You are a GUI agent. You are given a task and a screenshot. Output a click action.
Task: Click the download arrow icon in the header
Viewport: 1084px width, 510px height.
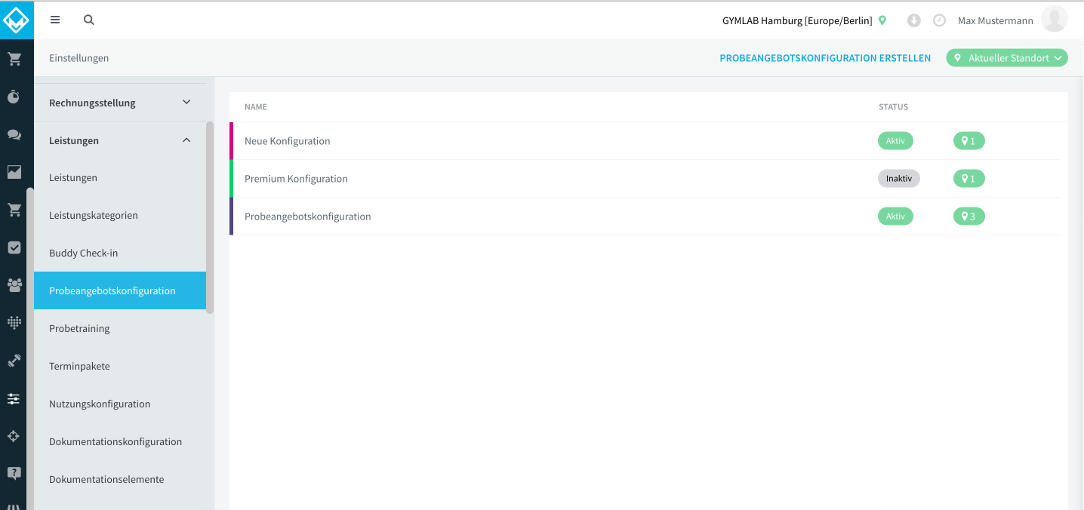[913, 20]
